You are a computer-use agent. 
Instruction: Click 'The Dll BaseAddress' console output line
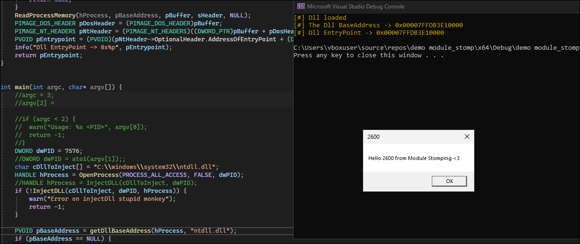[378, 25]
